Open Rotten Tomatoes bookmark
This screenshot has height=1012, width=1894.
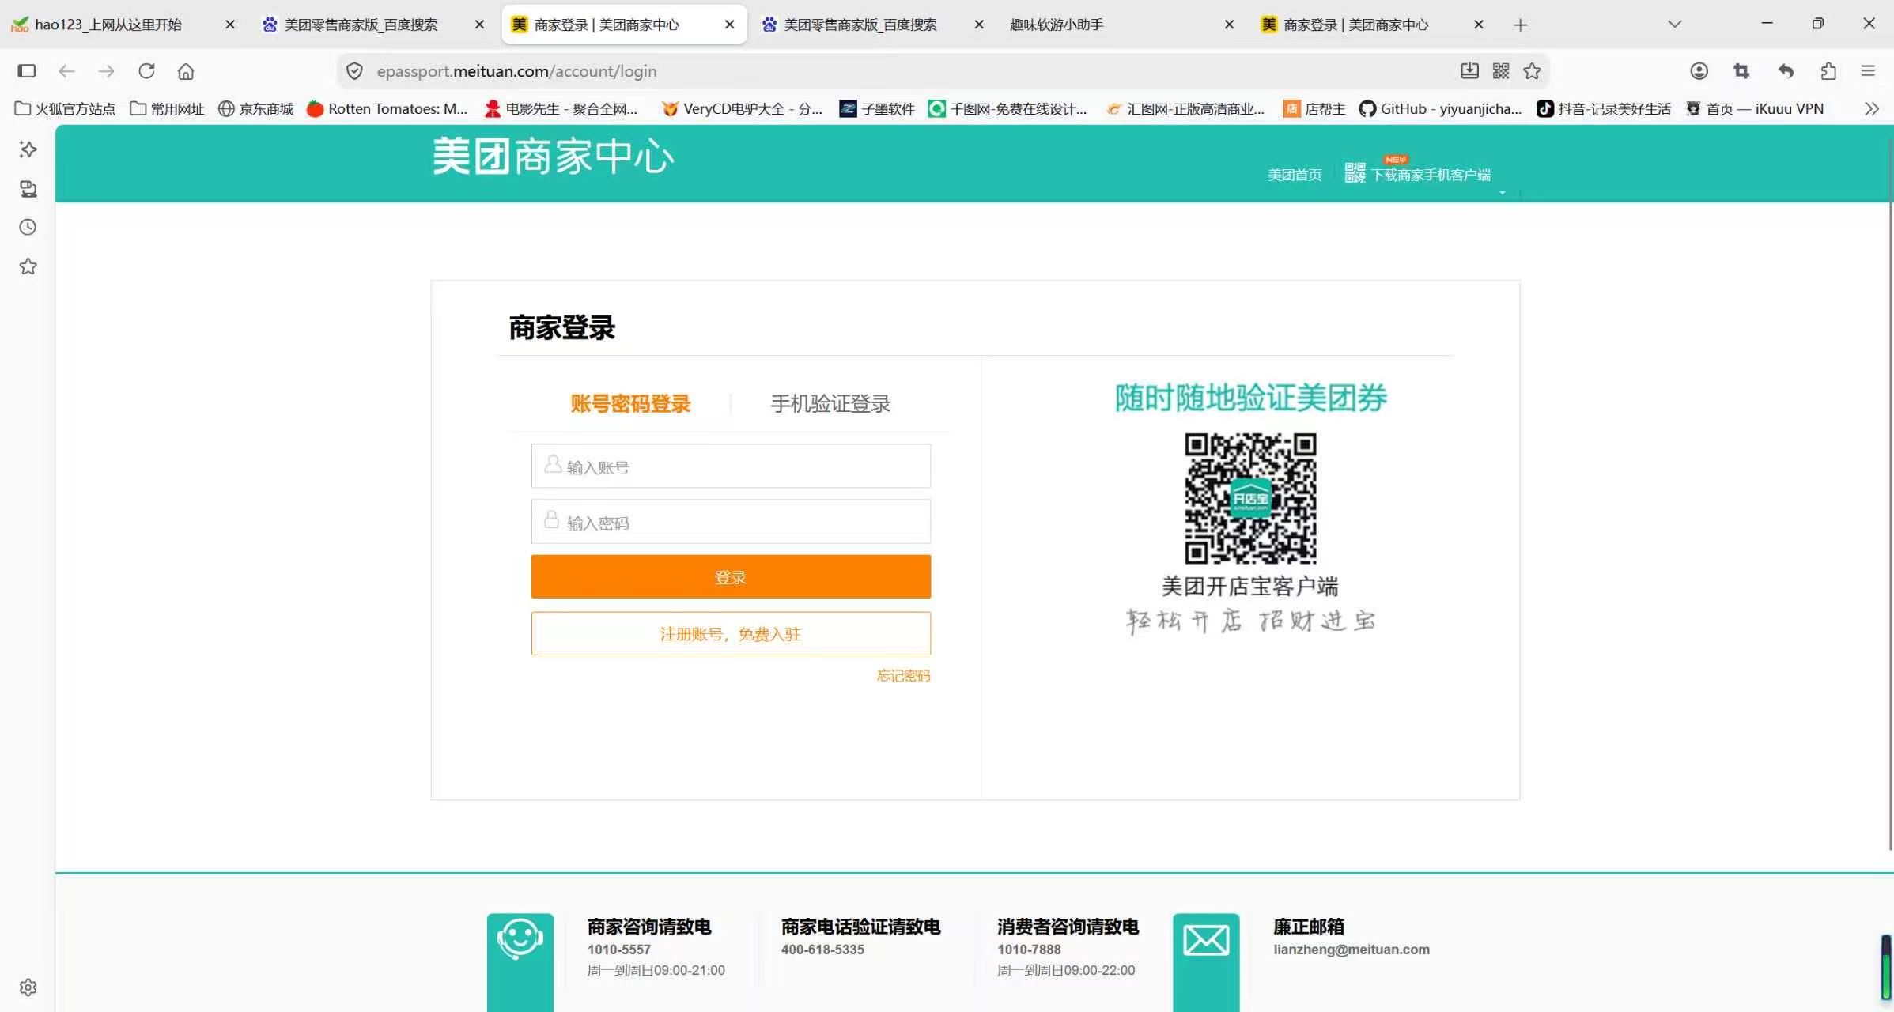tap(387, 109)
